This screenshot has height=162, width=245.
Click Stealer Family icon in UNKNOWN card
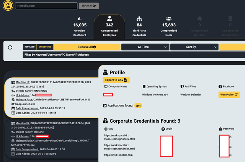coord(13,91)
